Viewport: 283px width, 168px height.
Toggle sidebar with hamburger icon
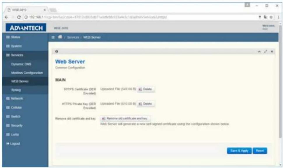(53, 37)
